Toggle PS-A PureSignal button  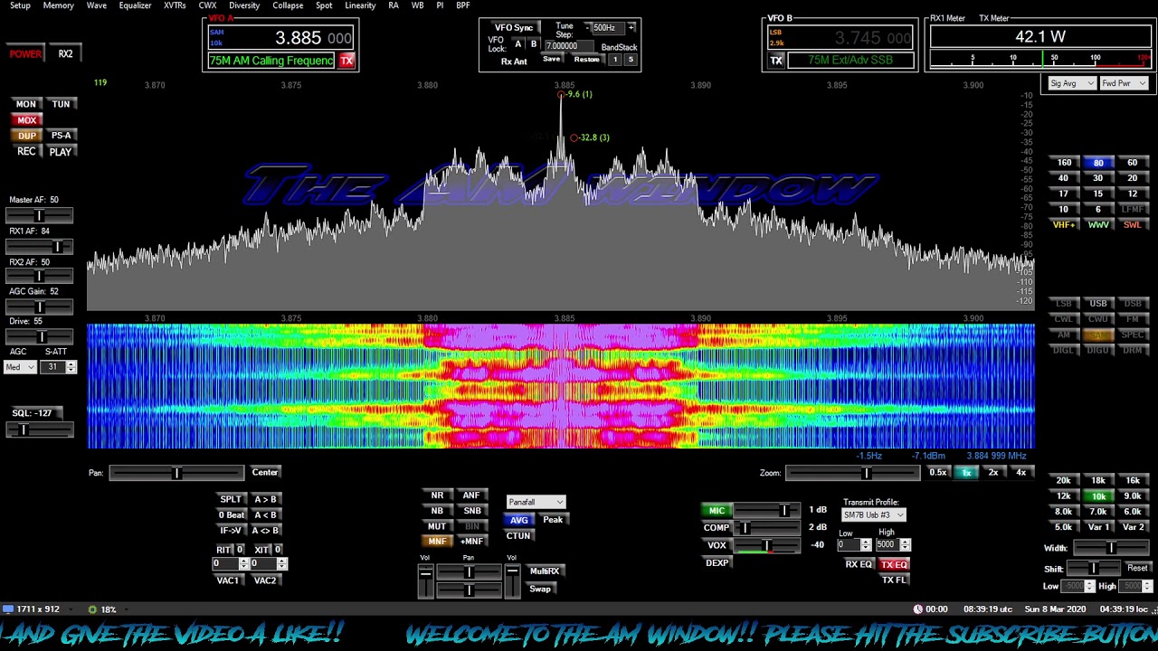point(61,136)
